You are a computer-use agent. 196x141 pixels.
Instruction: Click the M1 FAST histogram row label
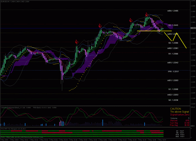[180, 131]
